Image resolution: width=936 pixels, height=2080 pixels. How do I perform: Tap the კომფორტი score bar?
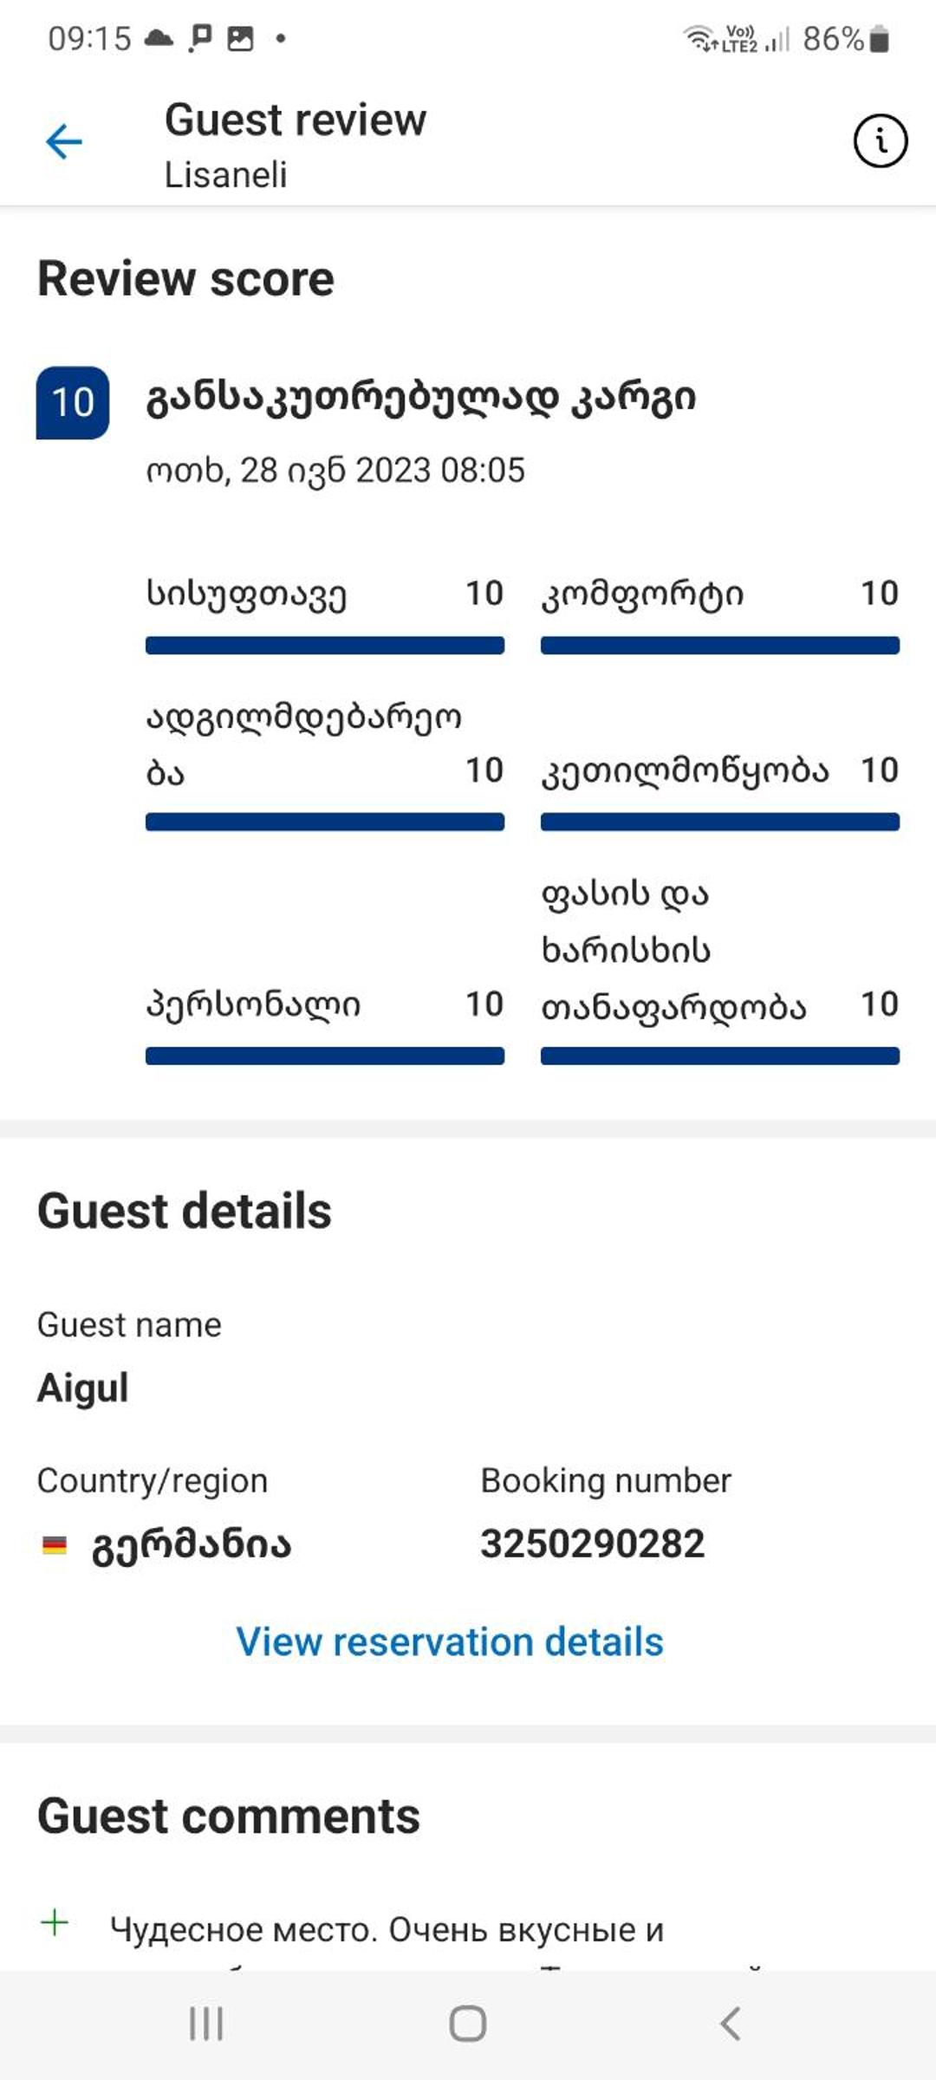pyautogui.click(x=720, y=646)
